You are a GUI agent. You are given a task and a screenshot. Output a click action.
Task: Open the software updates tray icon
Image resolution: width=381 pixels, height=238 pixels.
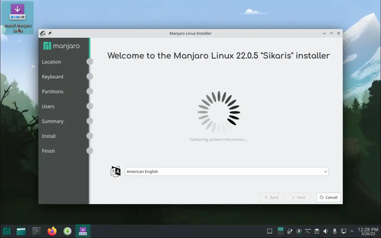pyautogui.click(x=299, y=231)
